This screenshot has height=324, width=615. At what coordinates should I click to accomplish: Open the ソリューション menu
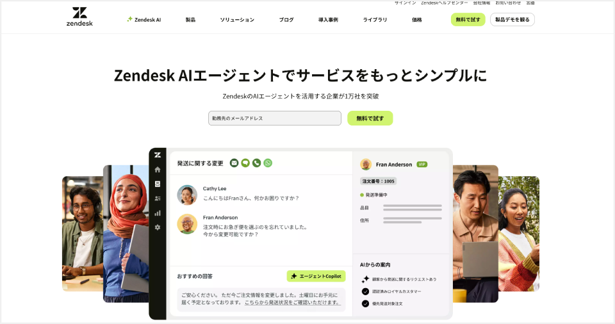237,20
